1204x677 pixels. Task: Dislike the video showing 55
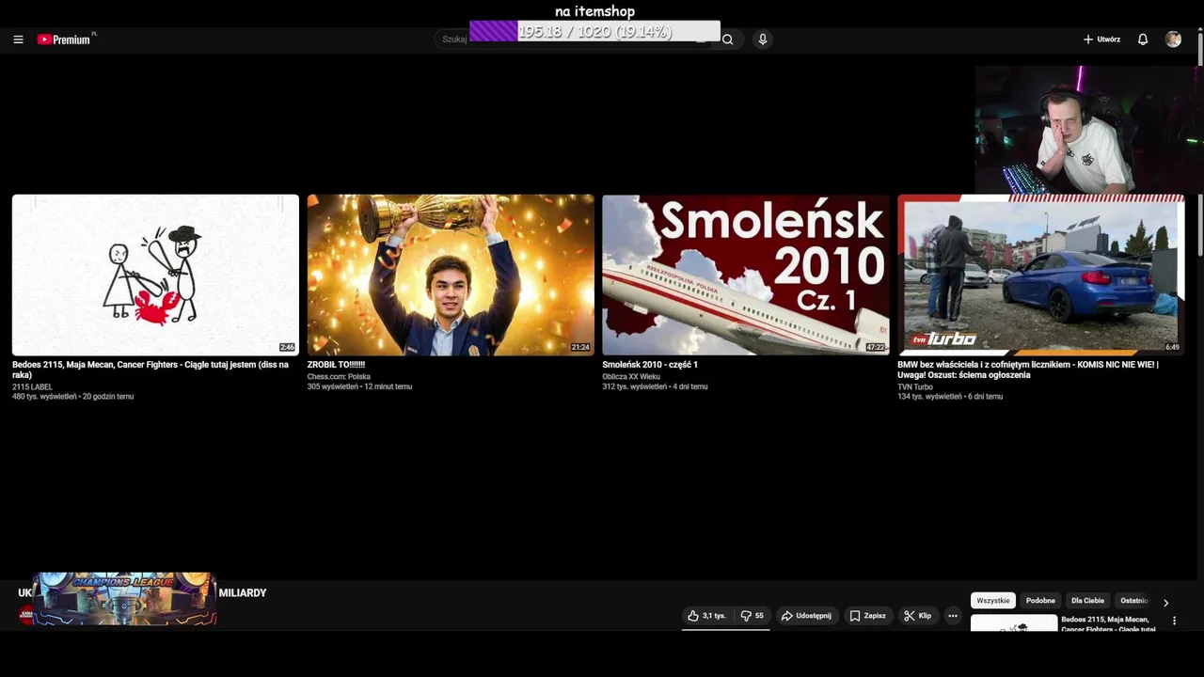click(x=752, y=616)
